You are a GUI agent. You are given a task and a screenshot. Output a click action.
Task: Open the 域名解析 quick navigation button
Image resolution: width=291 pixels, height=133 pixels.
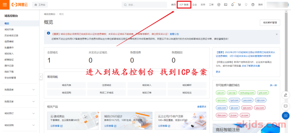tap(187, 85)
